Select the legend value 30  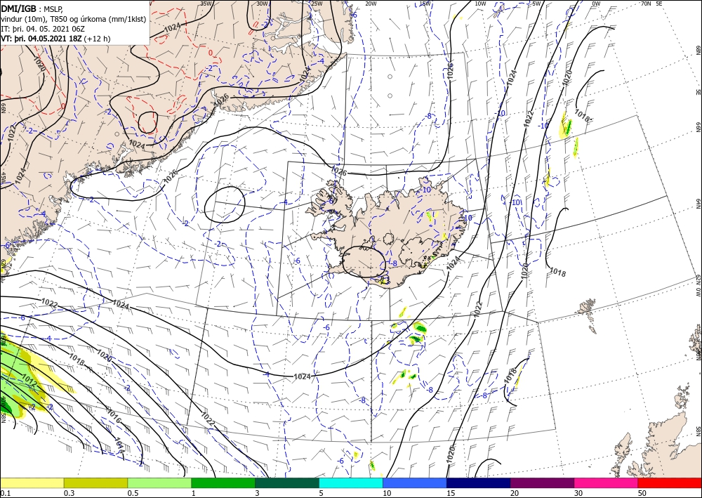click(578, 493)
